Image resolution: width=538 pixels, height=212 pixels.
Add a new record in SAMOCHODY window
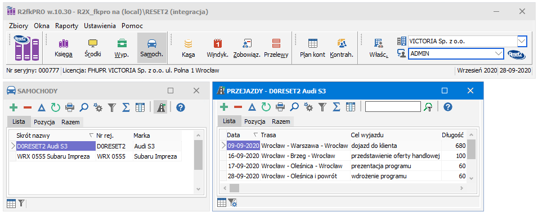click(x=14, y=108)
